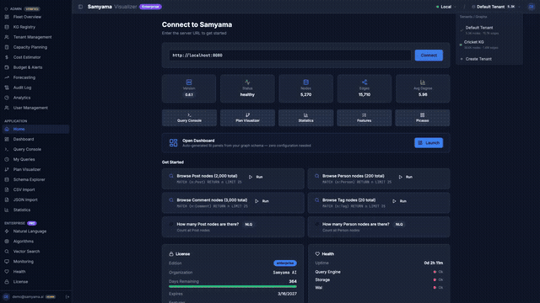Click the Algorithms icon
This screenshot has height=303, width=540.
tap(7, 242)
